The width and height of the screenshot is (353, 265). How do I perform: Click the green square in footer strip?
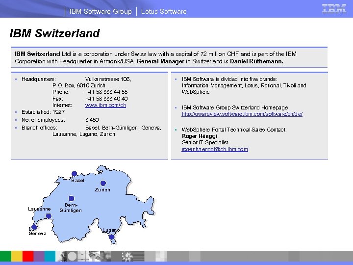[5, 256]
